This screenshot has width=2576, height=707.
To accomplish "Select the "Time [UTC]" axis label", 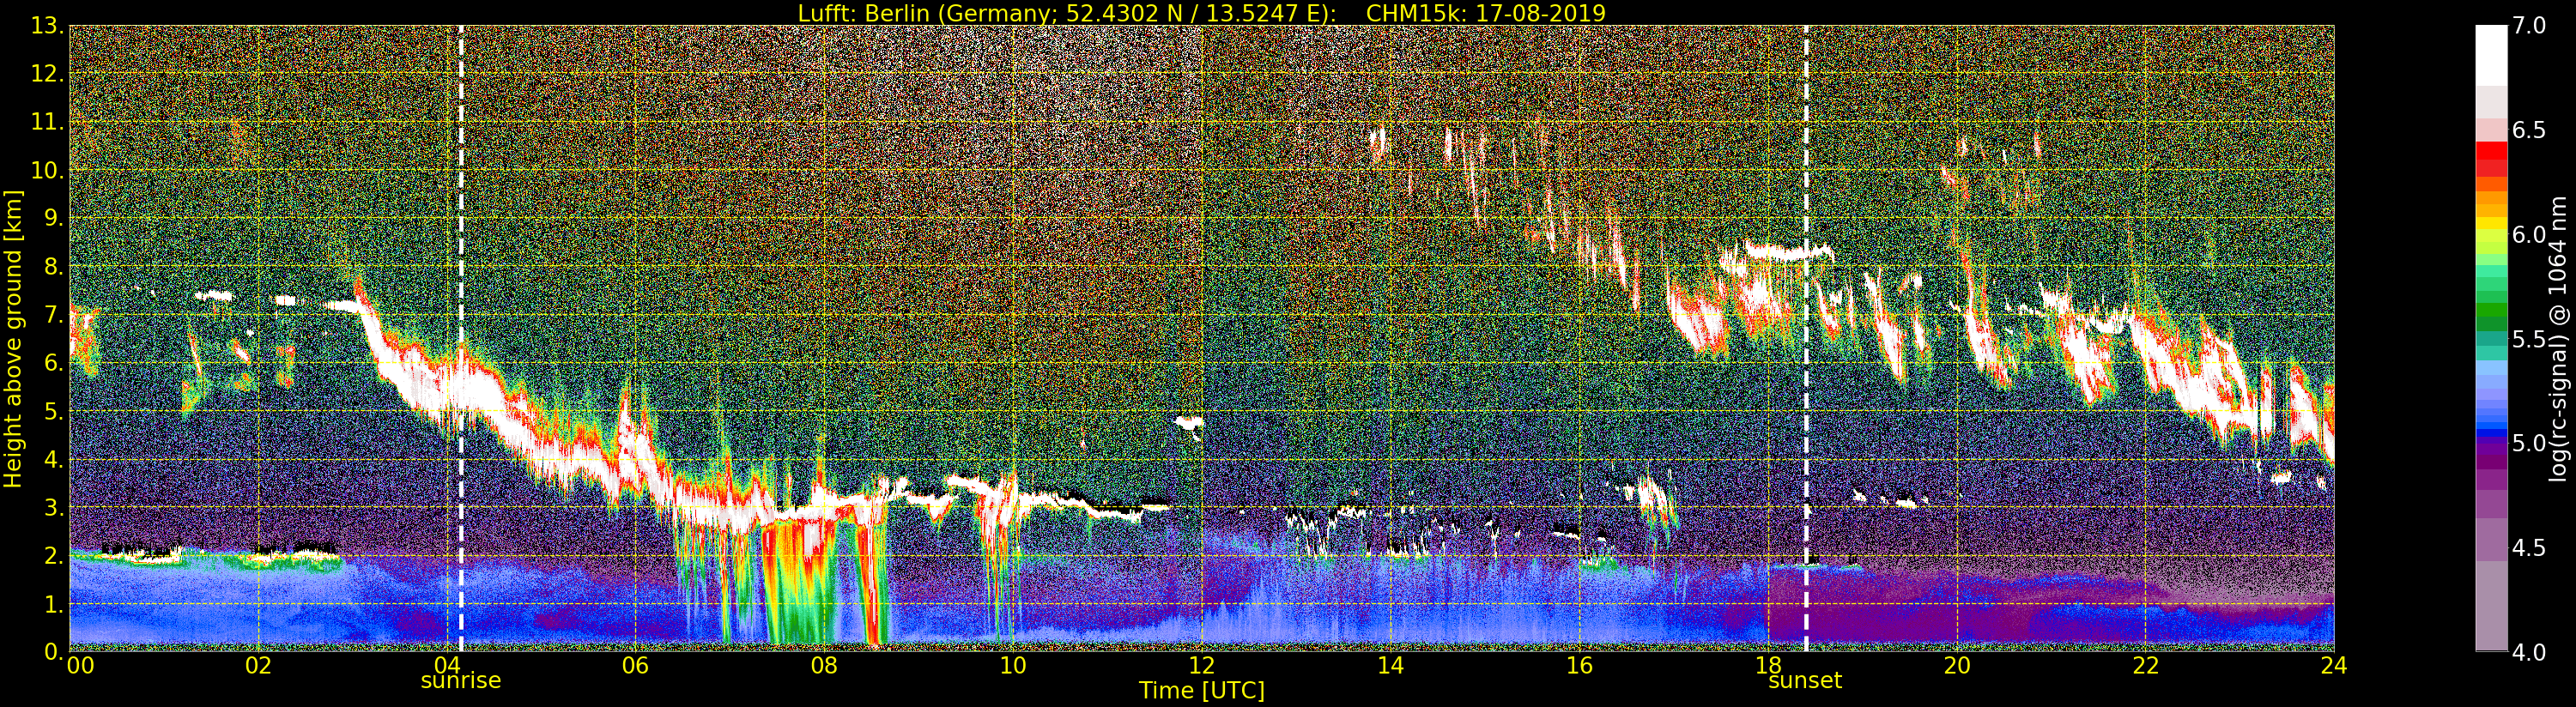I will (1202, 690).
